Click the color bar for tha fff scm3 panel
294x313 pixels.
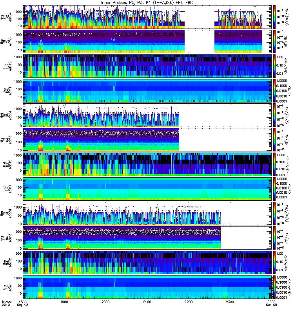pyautogui.click(x=274, y=41)
